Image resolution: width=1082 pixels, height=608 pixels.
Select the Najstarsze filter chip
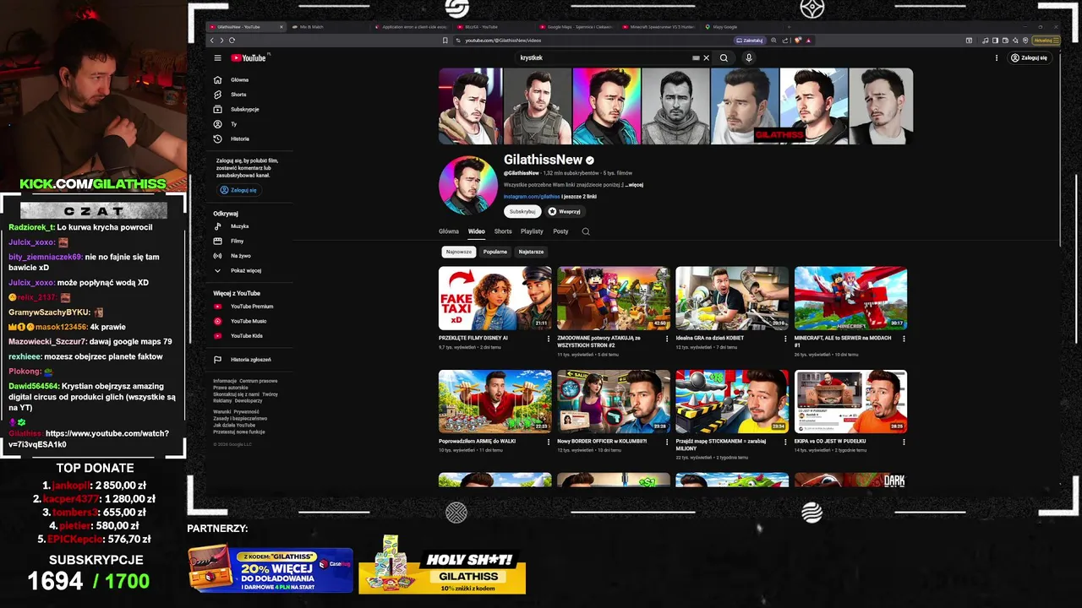pyautogui.click(x=531, y=252)
